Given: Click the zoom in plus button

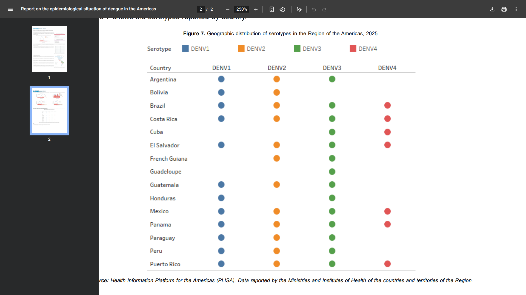Looking at the screenshot, I should click(x=256, y=9).
